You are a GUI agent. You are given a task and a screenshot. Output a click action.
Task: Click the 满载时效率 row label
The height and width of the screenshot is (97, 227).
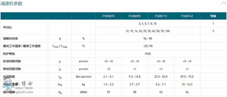tap(11, 38)
